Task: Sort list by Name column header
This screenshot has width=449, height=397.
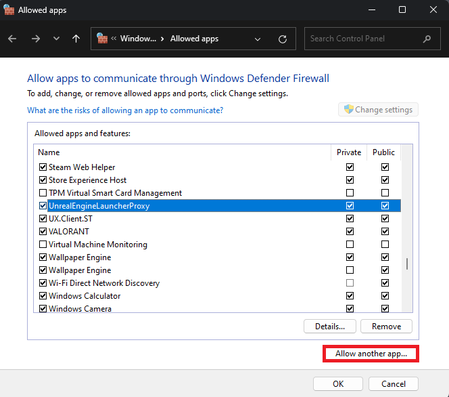Action: click(x=182, y=152)
